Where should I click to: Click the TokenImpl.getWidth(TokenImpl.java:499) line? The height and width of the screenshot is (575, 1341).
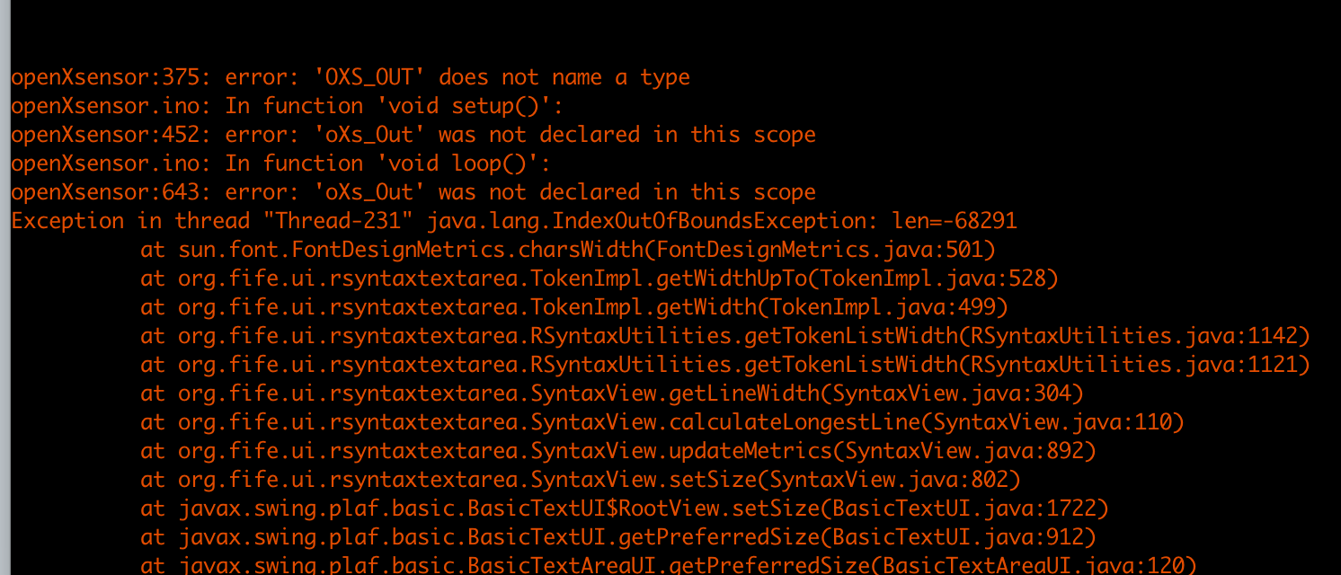pyautogui.click(x=574, y=307)
